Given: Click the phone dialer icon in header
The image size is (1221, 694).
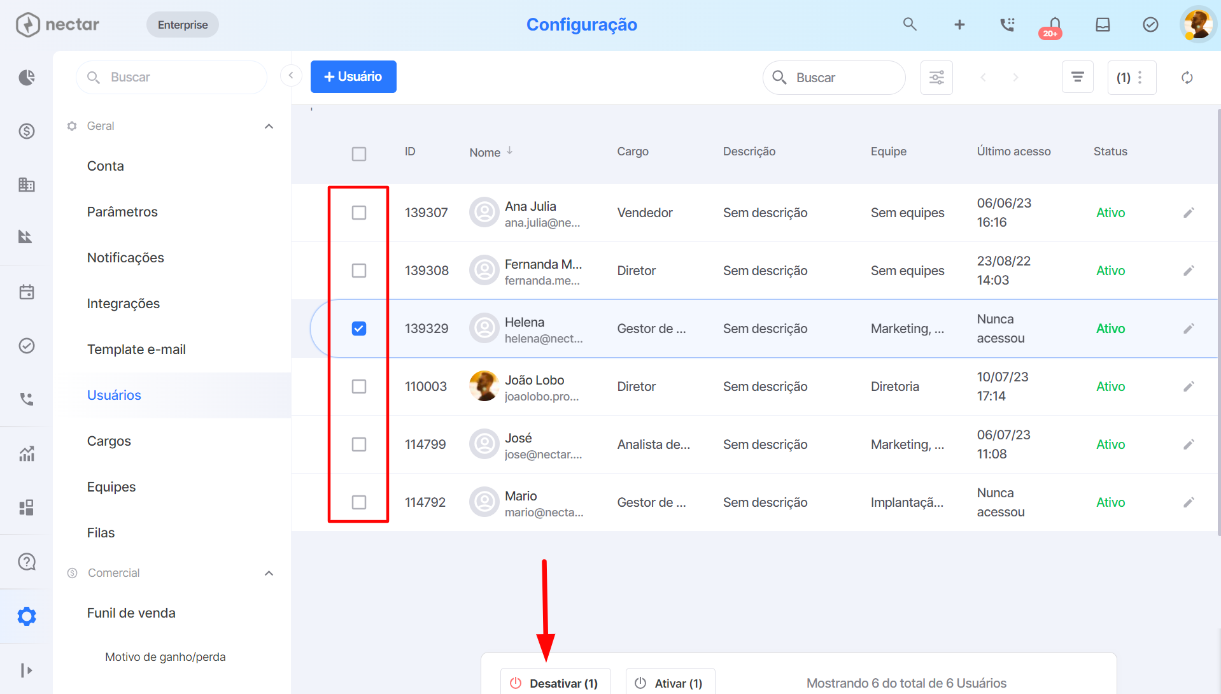Looking at the screenshot, I should tap(1007, 25).
